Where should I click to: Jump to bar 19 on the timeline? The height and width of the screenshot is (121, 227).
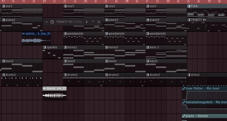point(23,2)
